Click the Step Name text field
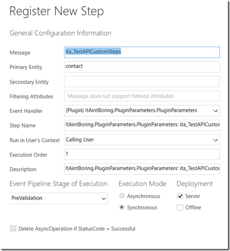 [x=142, y=125]
